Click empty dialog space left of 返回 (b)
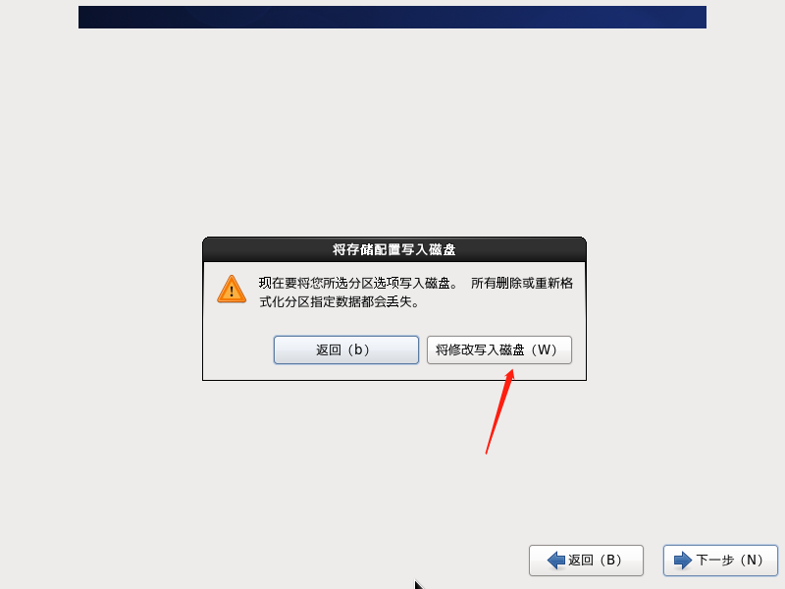The width and height of the screenshot is (785, 589). pos(238,349)
